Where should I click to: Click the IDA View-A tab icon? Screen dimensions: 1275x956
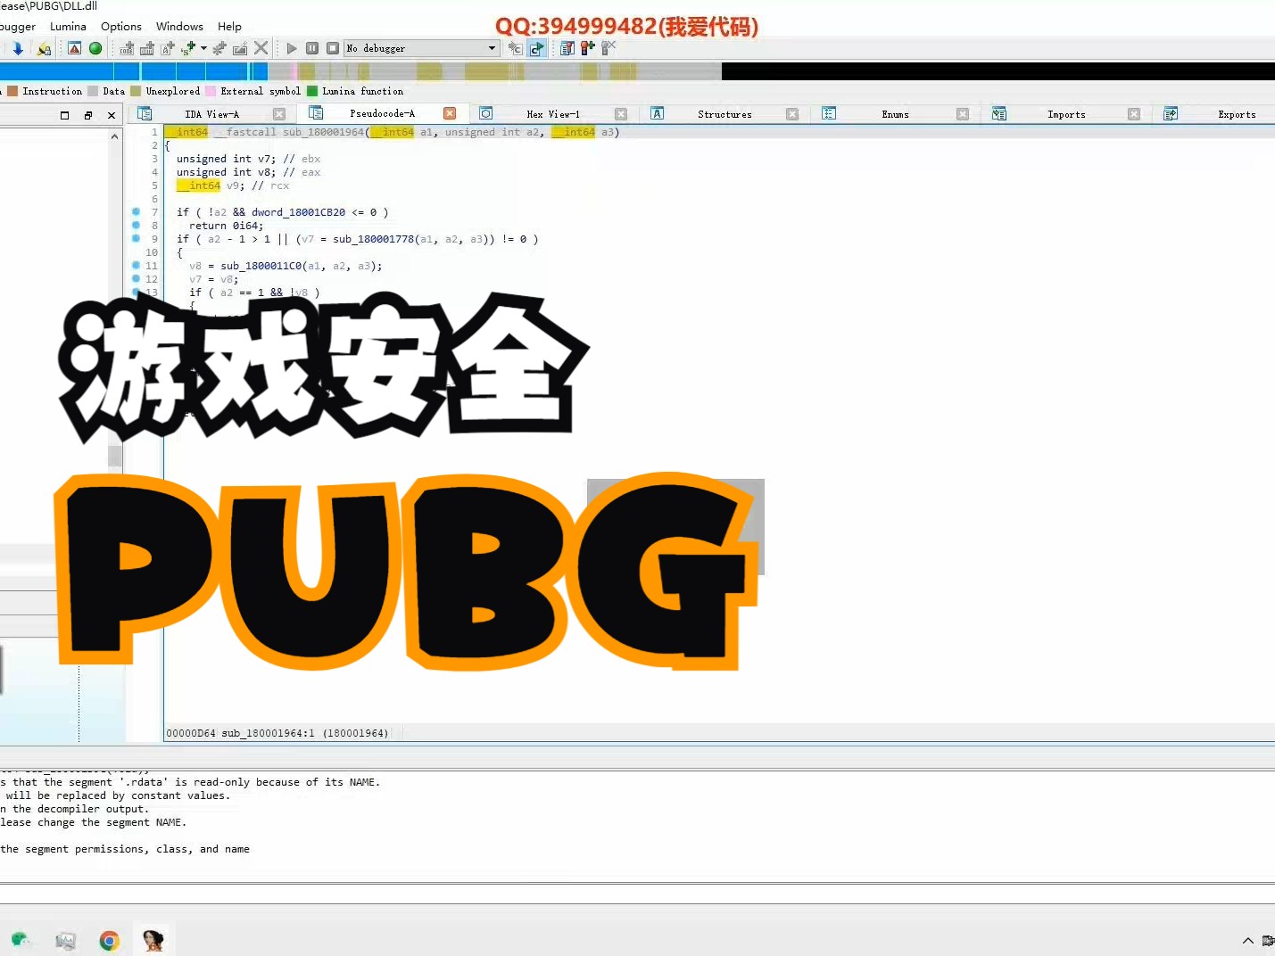[145, 113]
